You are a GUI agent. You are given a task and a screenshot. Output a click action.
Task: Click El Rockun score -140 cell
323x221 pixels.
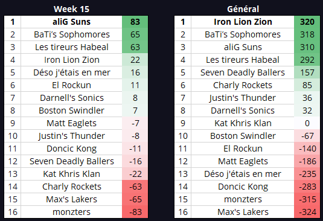pyautogui.click(x=307, y=149)
